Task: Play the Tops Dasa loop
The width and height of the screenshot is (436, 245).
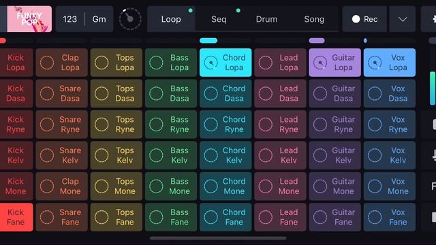Action: click(116, 93)
